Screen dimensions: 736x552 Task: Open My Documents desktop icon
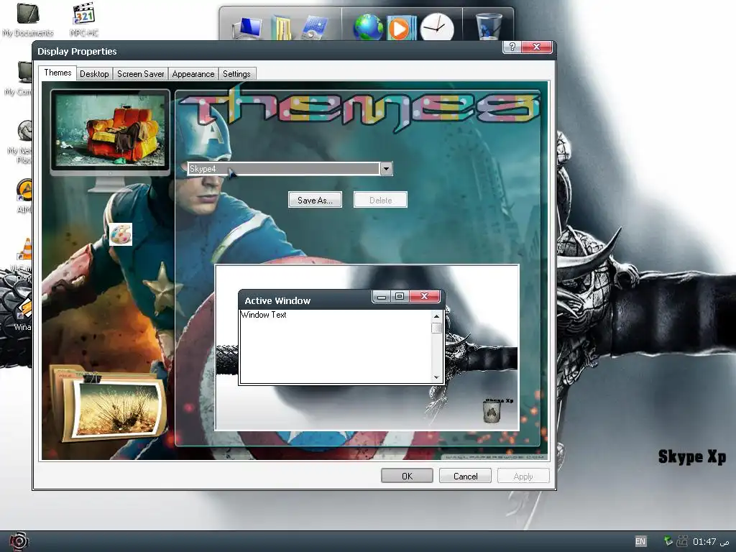[x=28, y=19]
